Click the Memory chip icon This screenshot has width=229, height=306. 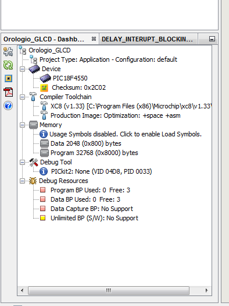[x=33, y=125]
